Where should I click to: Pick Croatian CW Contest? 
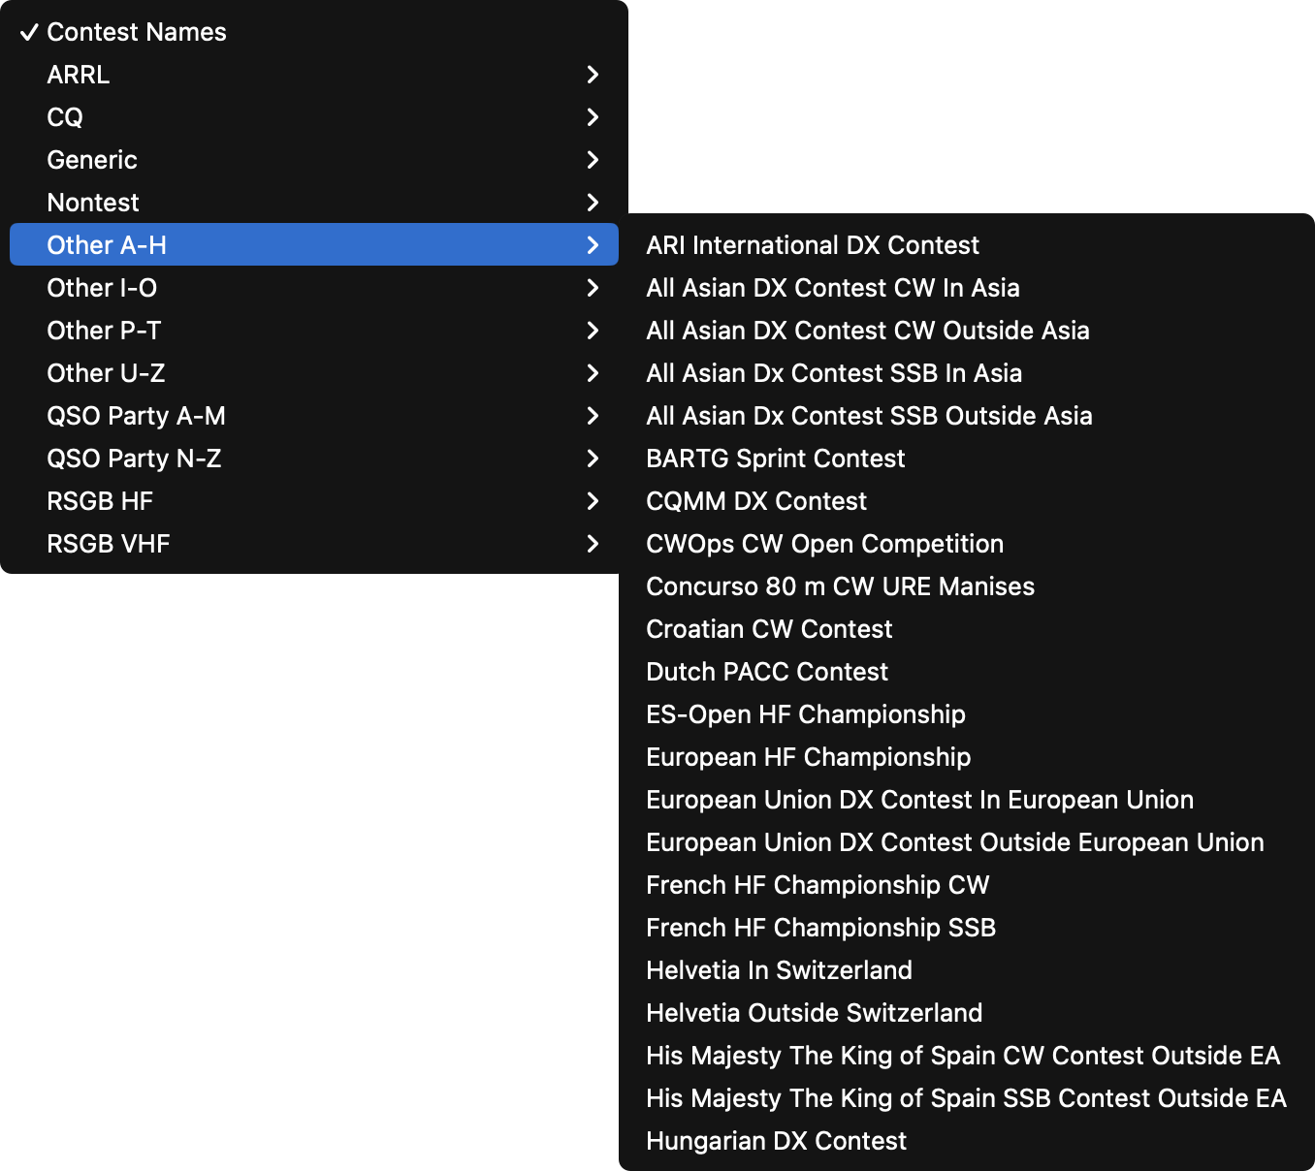(x=967, y=629)
